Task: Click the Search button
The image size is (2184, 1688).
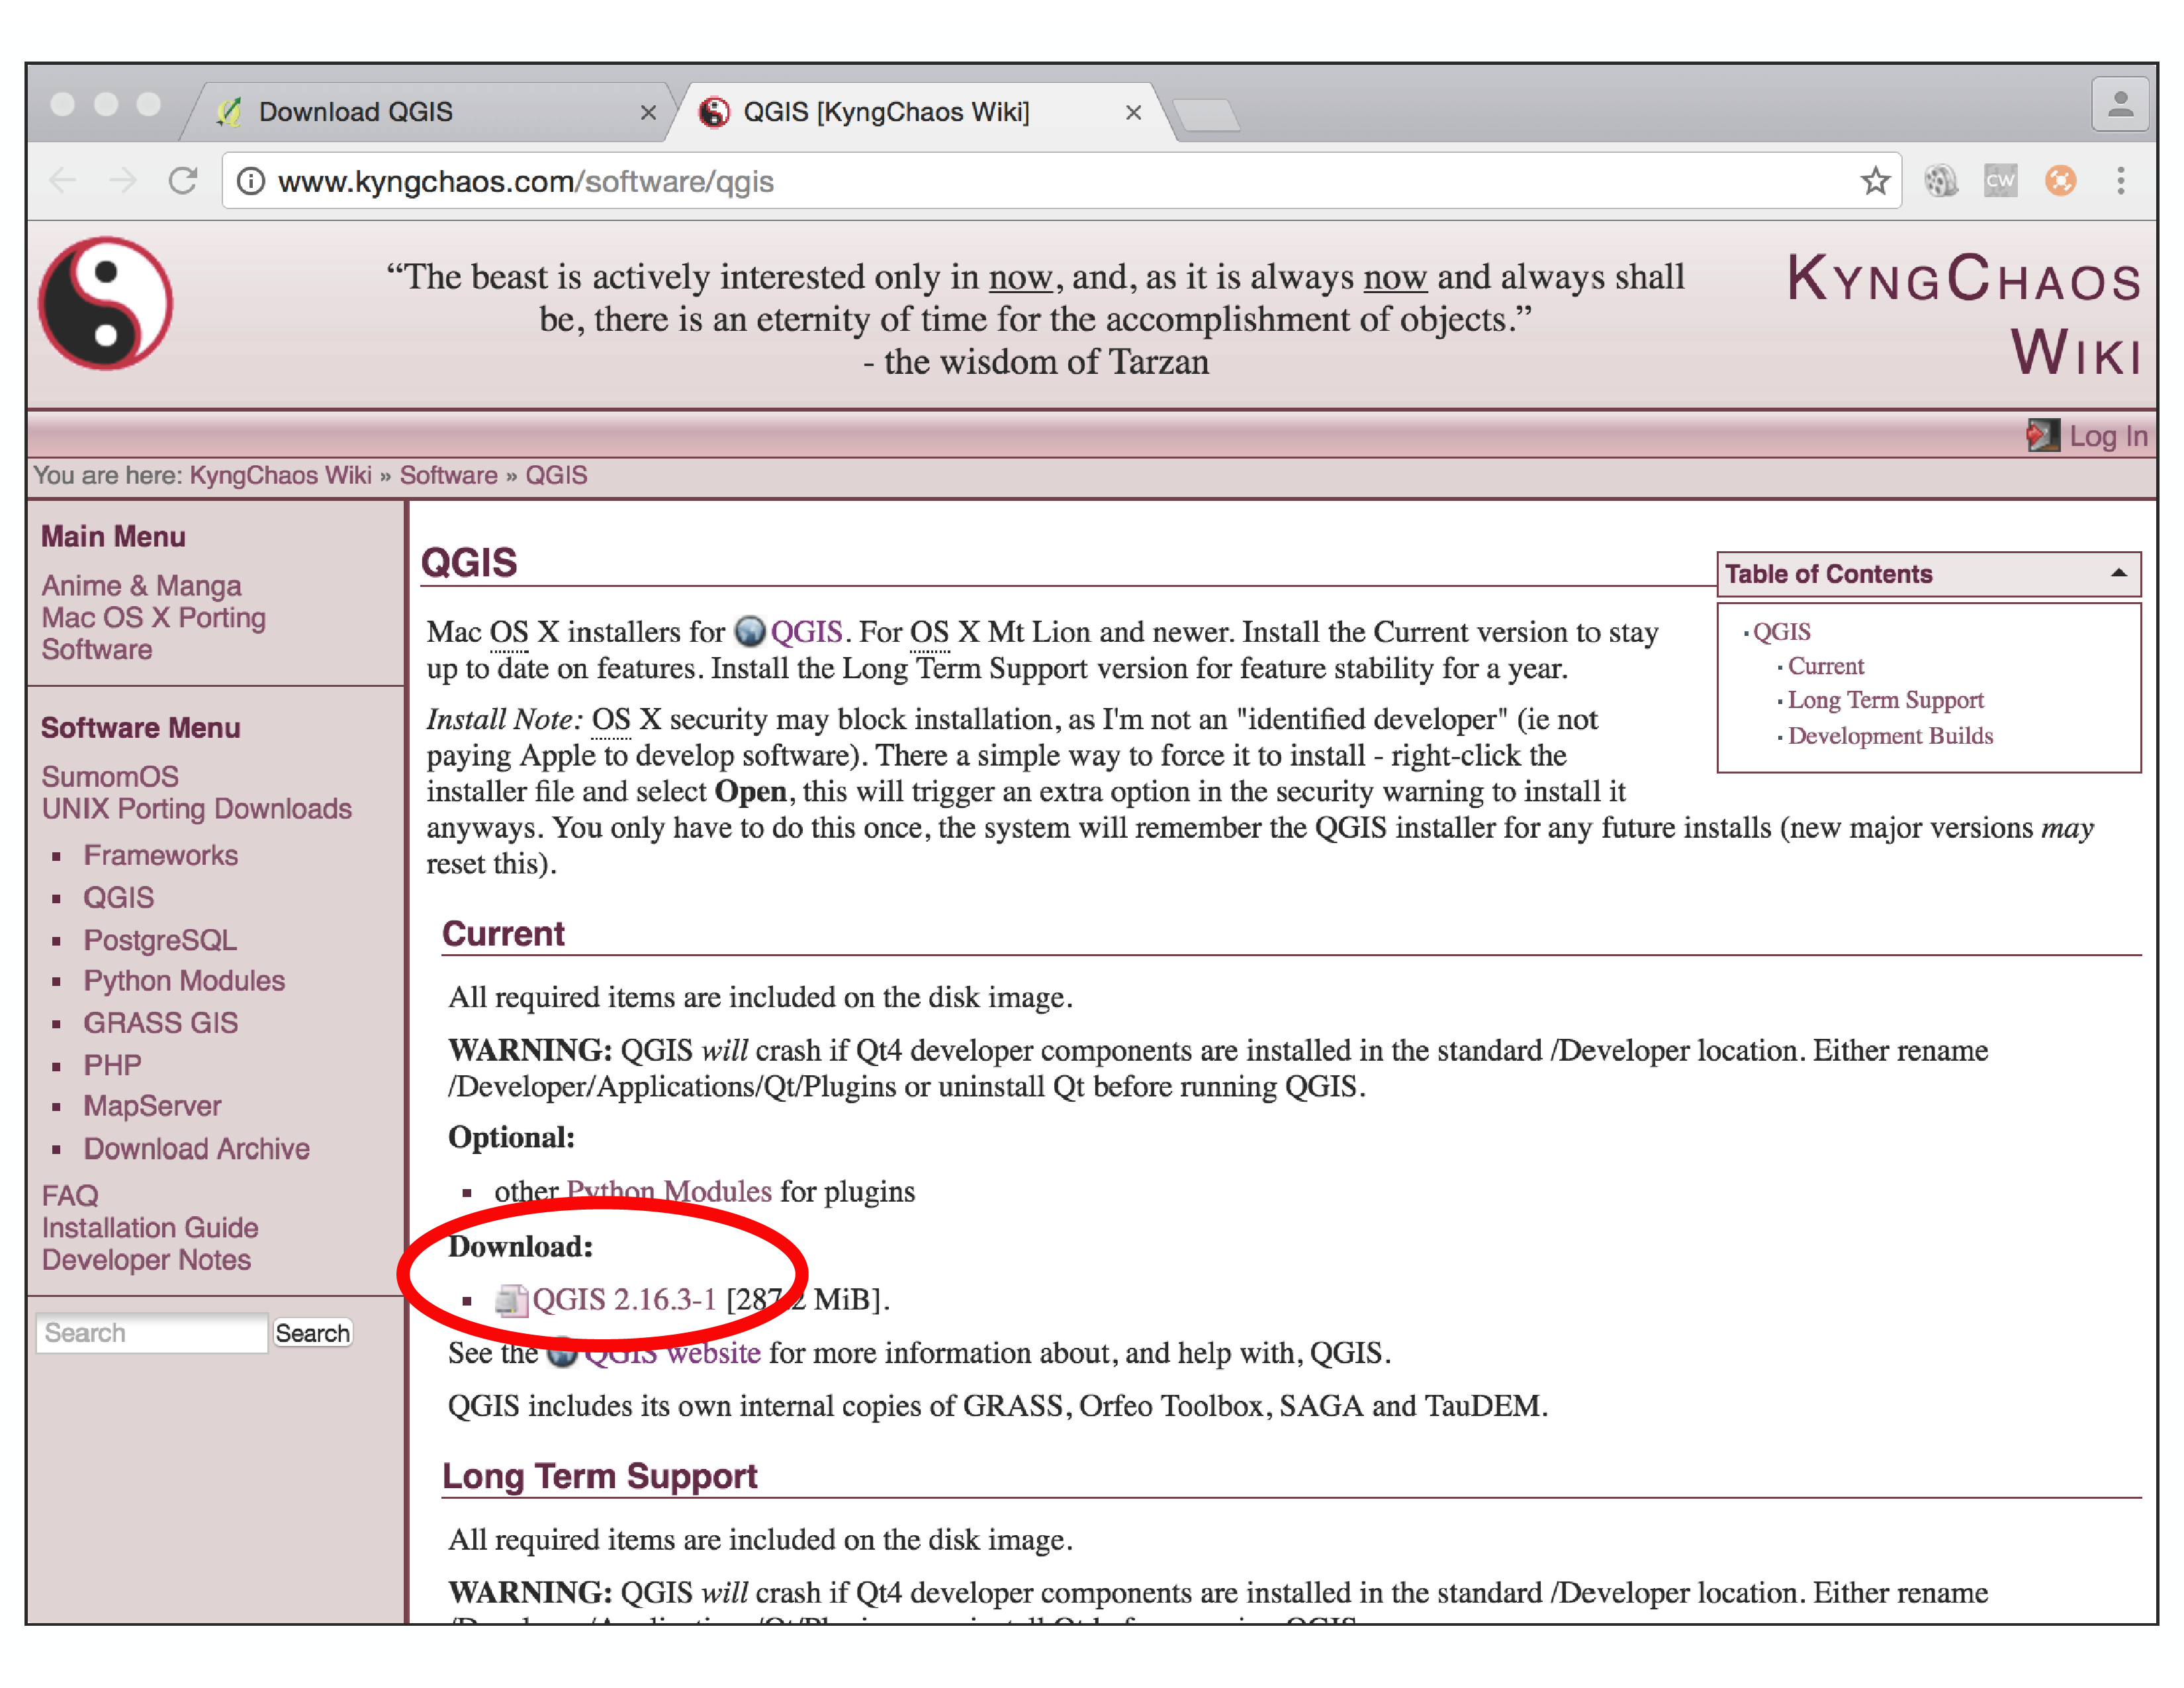Action: (312, 1333)
